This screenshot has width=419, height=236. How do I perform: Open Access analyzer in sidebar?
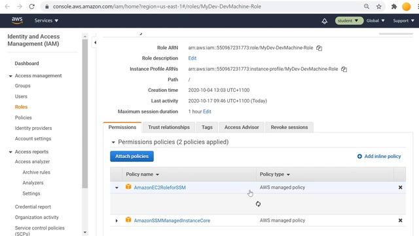pyautogui.click(x=32, y=162)
